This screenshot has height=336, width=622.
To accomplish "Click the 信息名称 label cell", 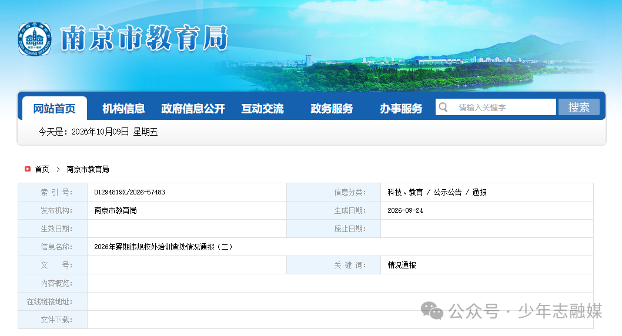I will click(x=53, y=247).
